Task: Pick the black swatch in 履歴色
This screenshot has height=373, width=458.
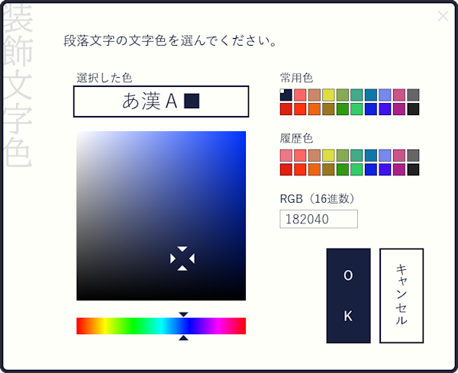Action: (413, 169)
